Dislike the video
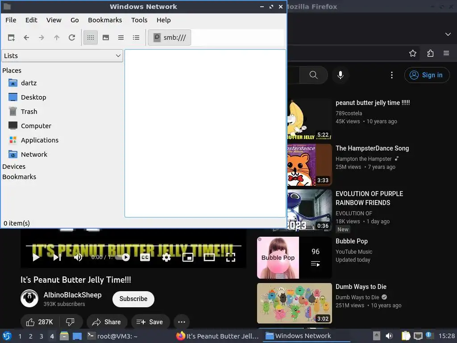The image size is (457, 343). click(x=71, y=322)
